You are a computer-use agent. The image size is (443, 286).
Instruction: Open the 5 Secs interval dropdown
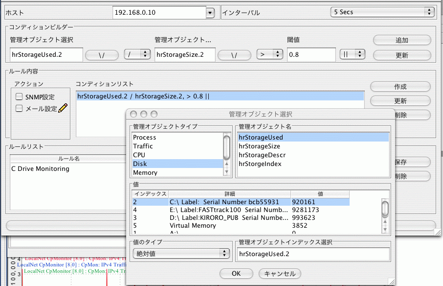point(382,12)
